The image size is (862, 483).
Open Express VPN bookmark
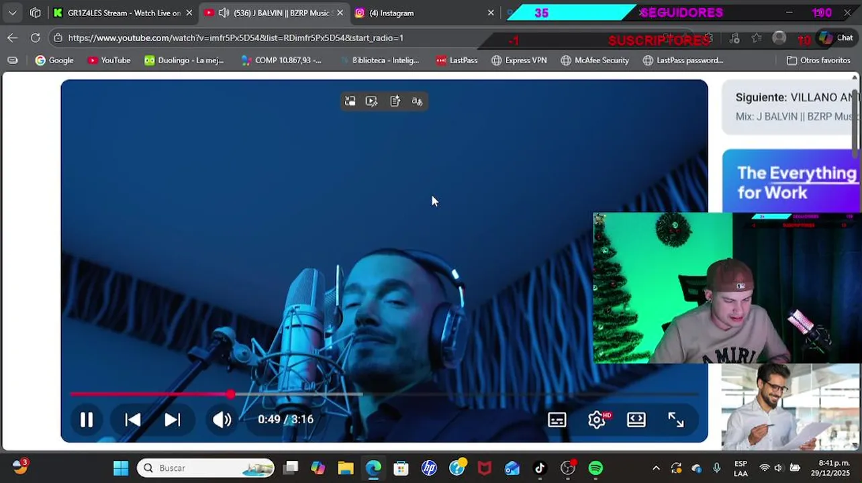point(519,60)
